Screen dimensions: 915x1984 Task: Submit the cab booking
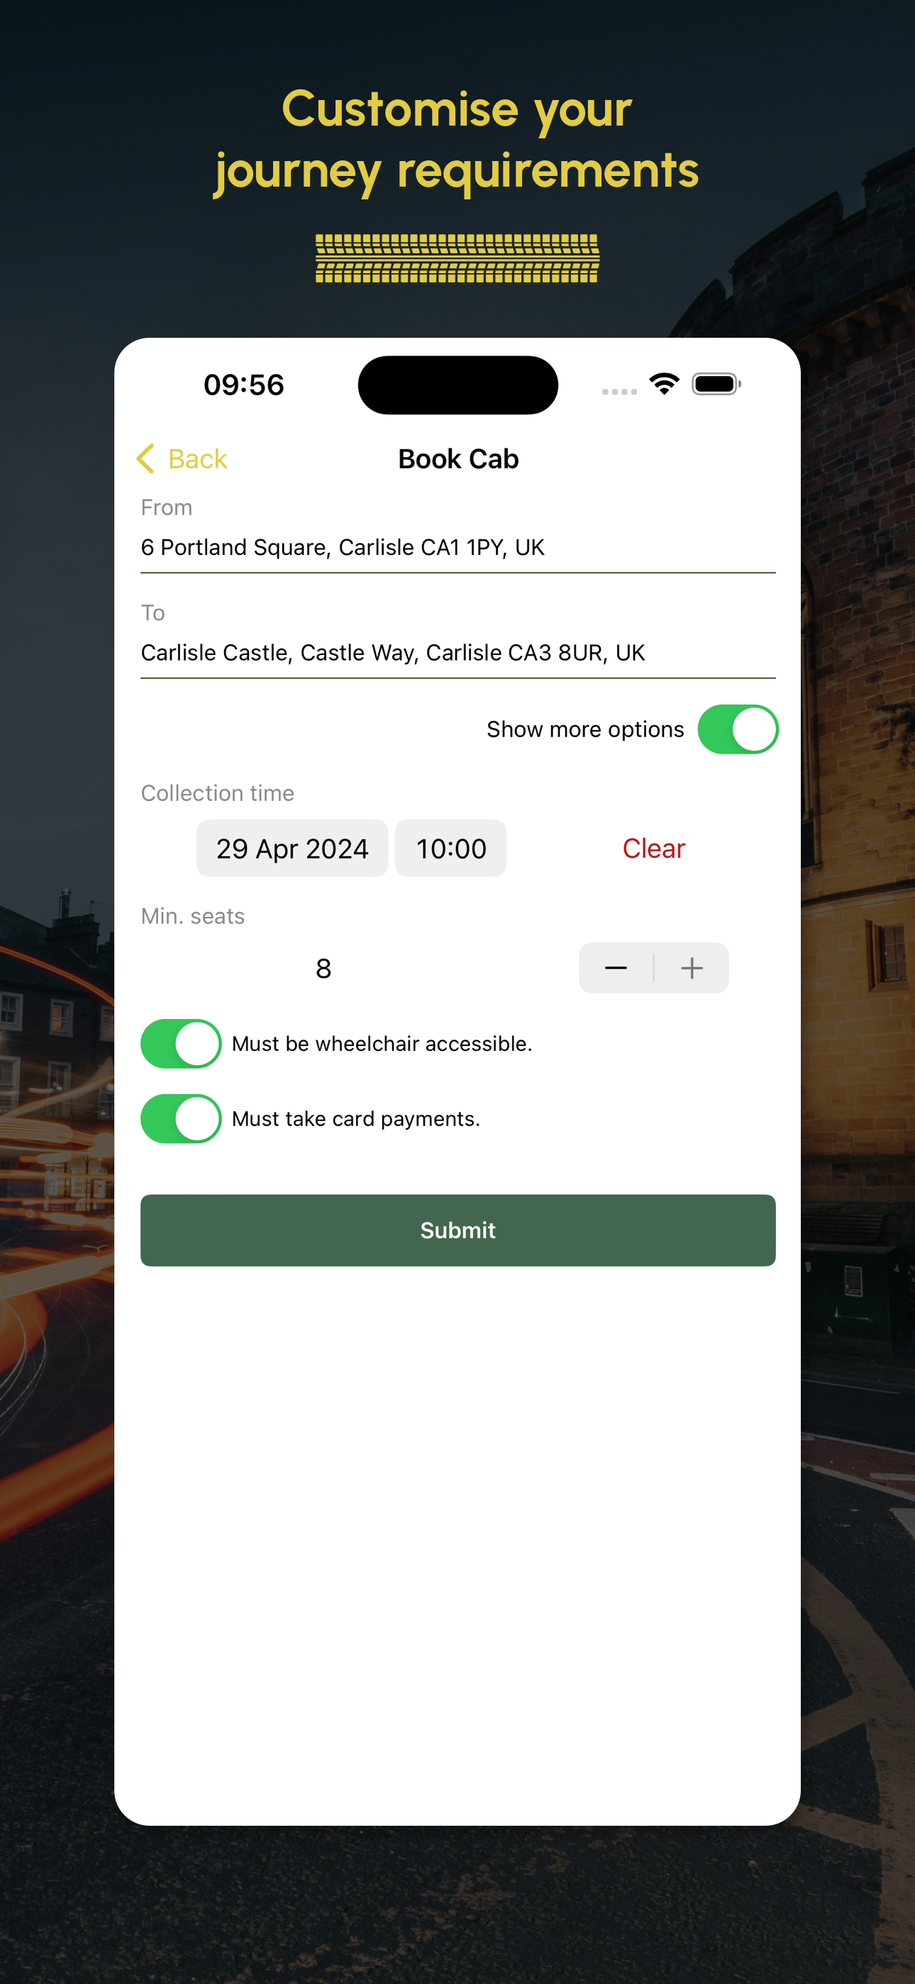click(x=457, y=1230)
